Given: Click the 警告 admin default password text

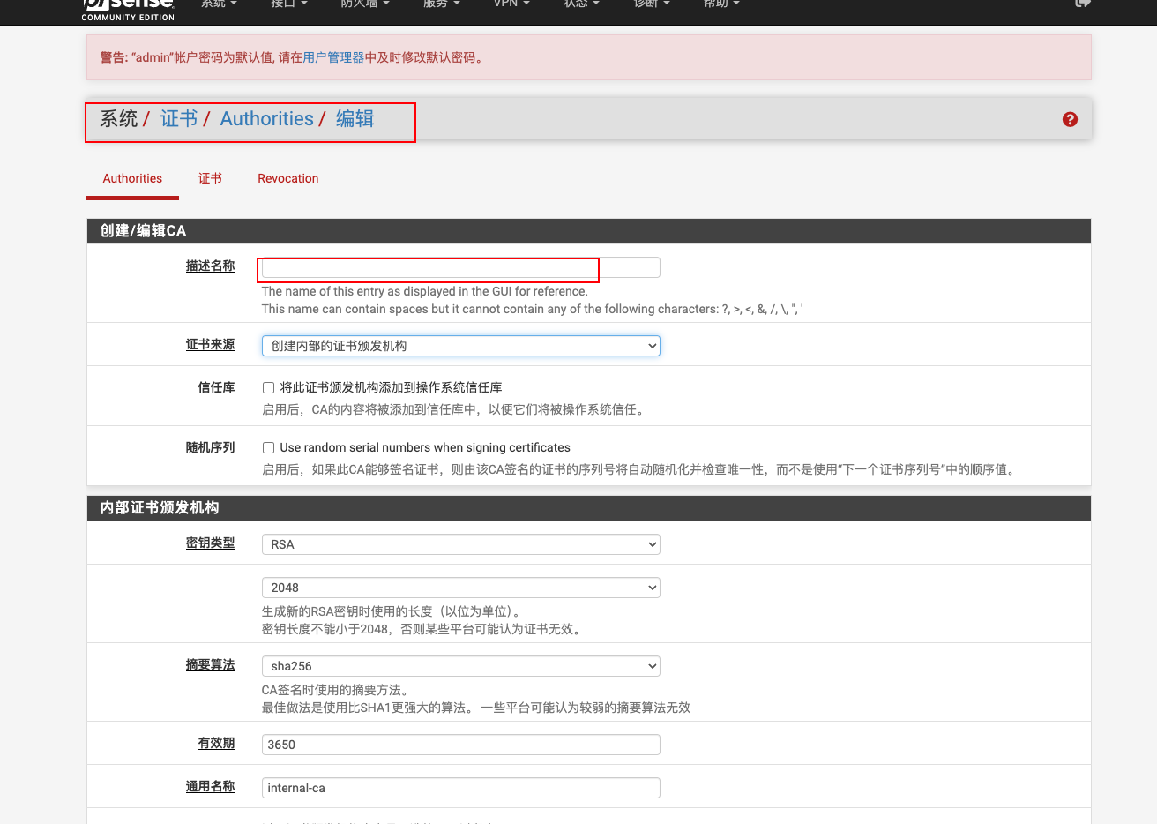Looking at the screenshot, I should coord(291,57).
